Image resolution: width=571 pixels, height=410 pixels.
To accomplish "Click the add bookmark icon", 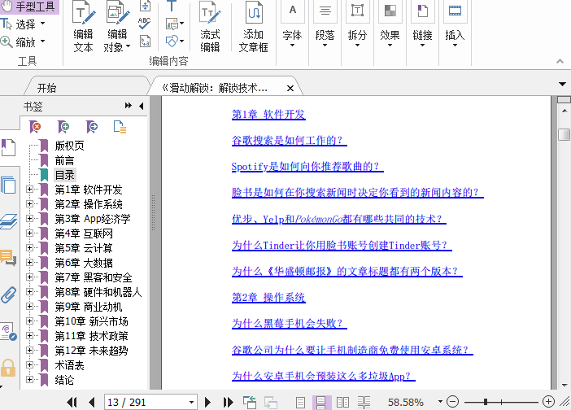I will 63,127.
